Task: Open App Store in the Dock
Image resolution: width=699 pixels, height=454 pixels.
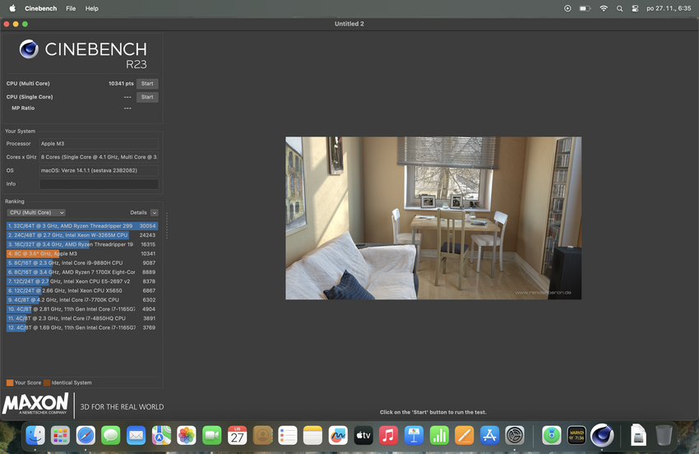Action: click(x=489, y=435)
